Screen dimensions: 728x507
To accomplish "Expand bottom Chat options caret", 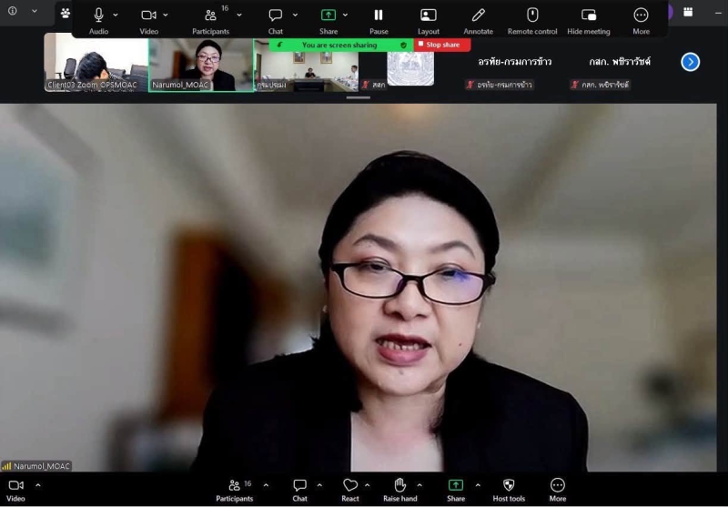I will (319, 485).
